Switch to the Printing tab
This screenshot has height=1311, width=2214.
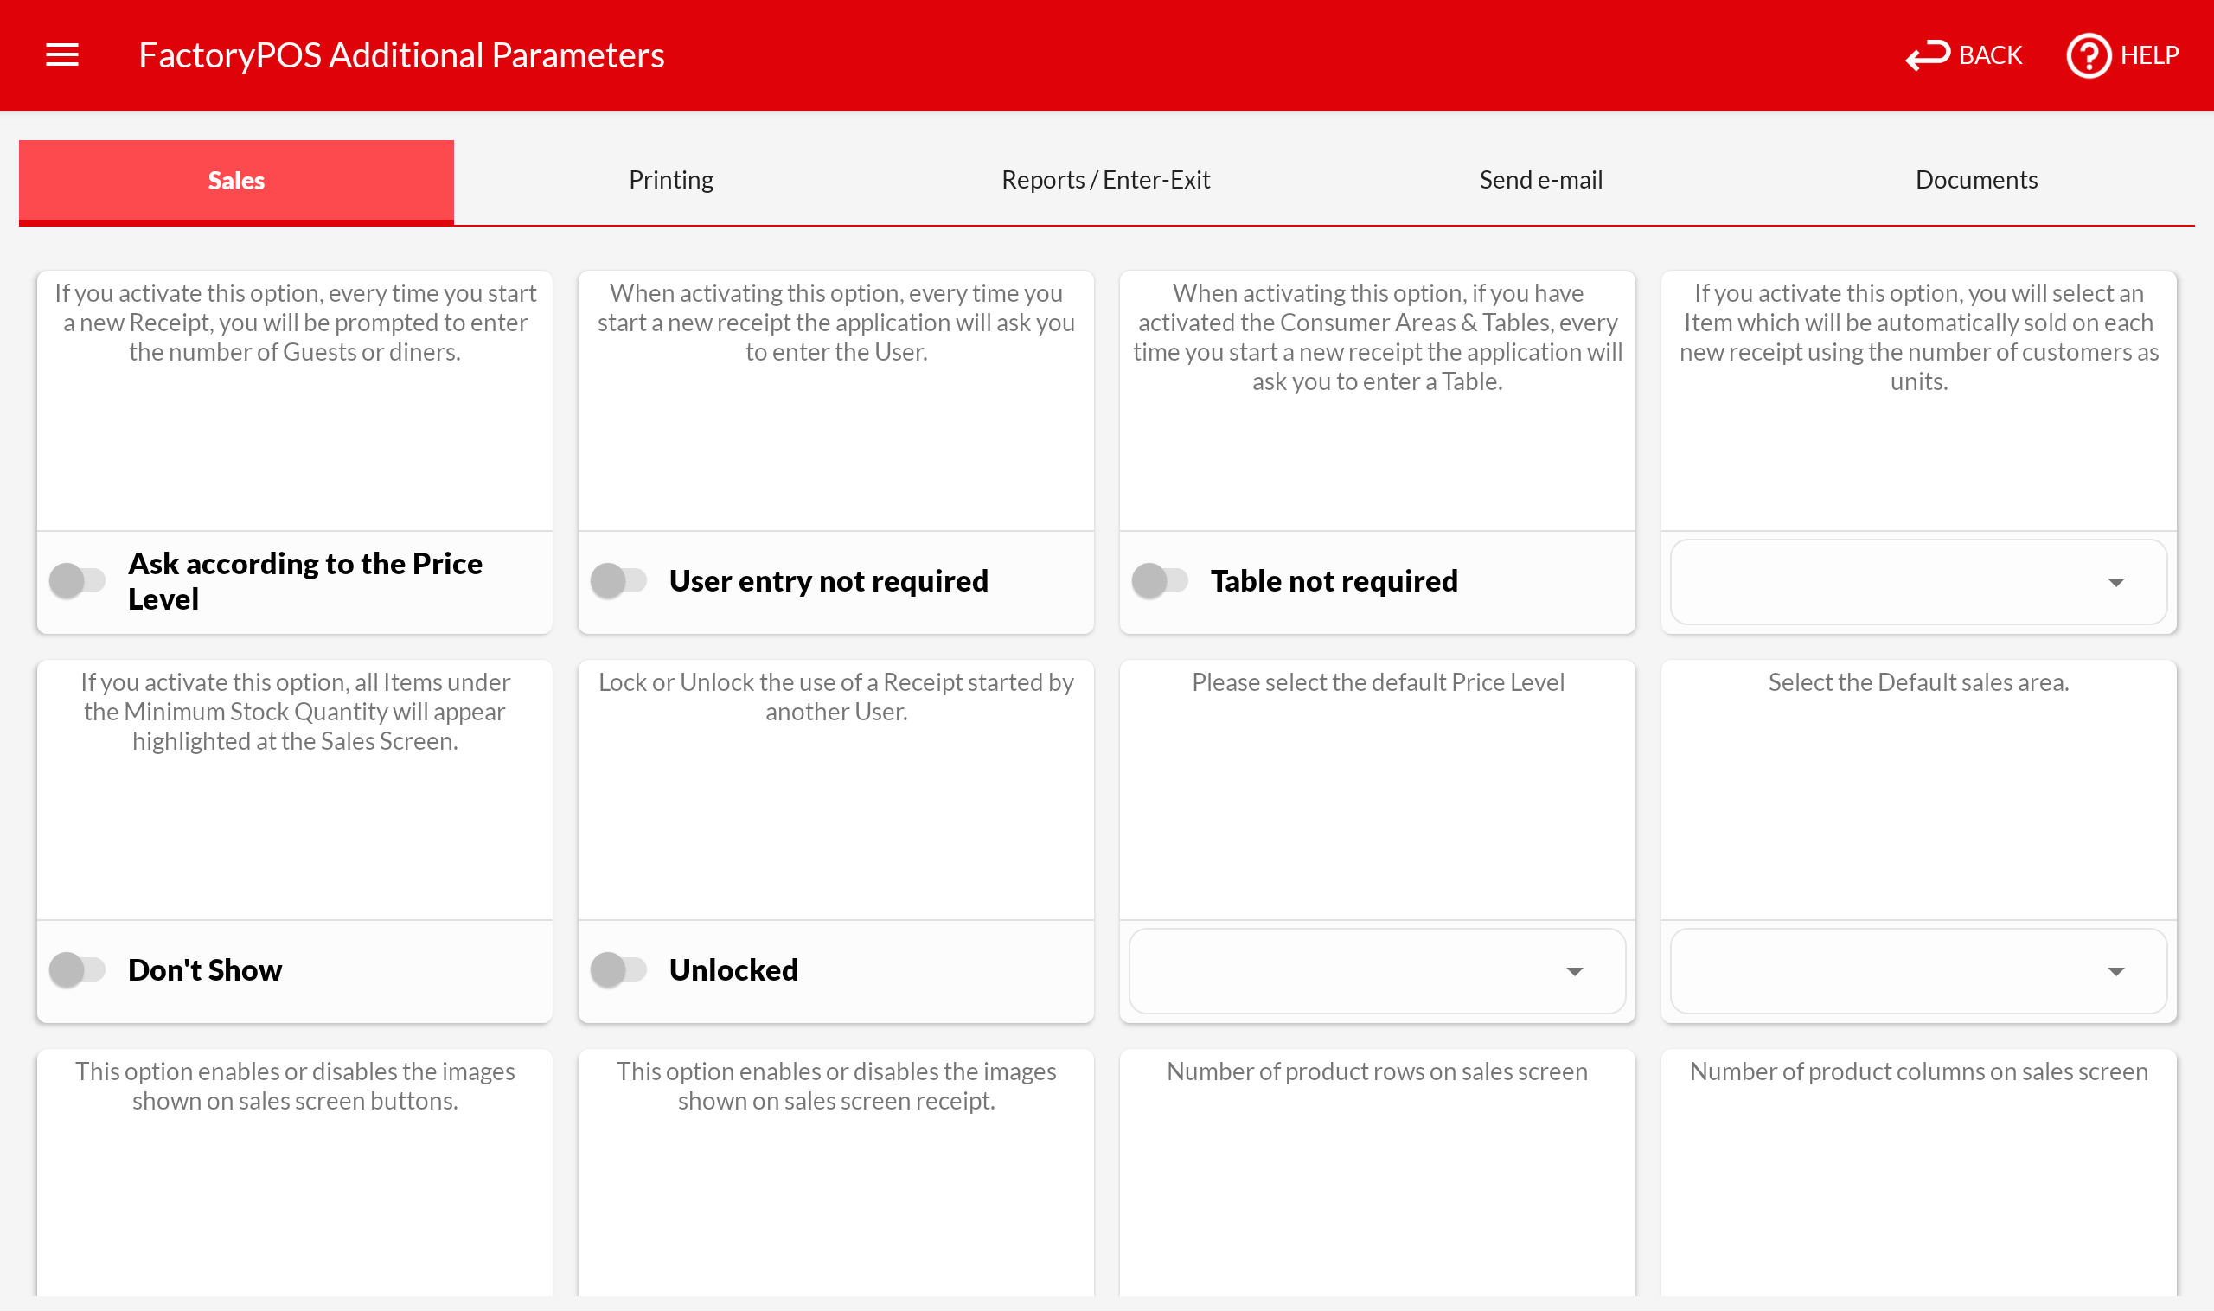coord(670,180)
